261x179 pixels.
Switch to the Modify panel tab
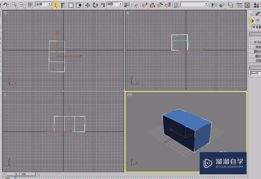[x=258, y=14]
